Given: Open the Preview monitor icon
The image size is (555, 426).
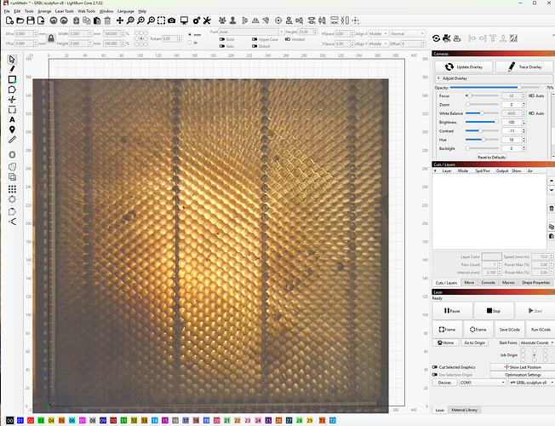Looking at the screenshot, I should tap(184, 20).
